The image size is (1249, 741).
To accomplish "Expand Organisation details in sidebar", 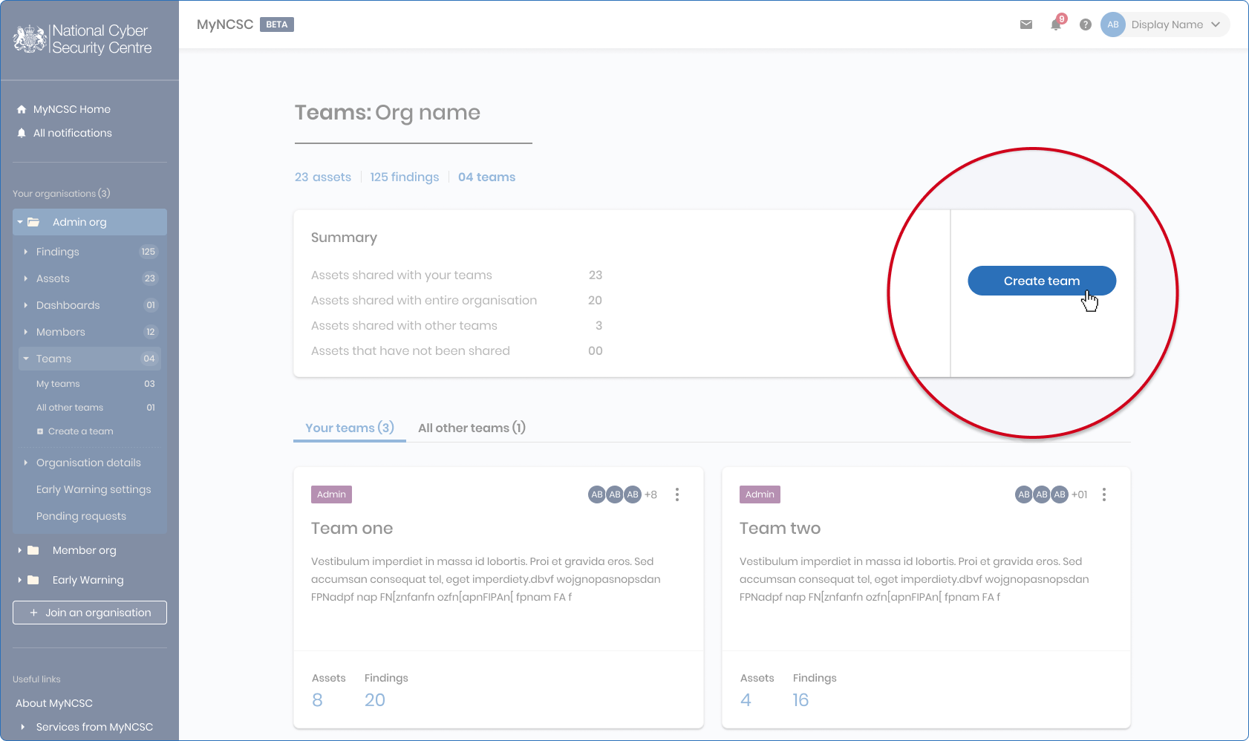I will coord(25,463).
